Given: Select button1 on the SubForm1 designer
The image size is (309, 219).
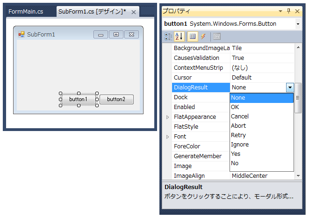Looking at the screenshot, I should tap(79, 99).
